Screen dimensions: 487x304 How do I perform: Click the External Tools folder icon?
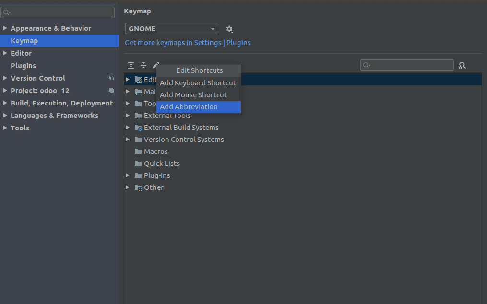click(138, 116)
